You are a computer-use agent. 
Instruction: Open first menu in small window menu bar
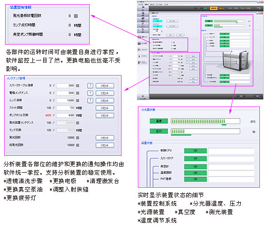tap(141, 4)
